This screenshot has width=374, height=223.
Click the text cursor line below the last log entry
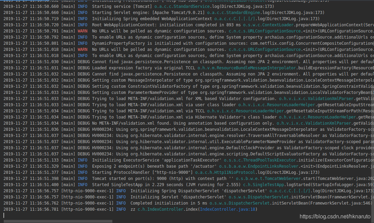point(4,215)
